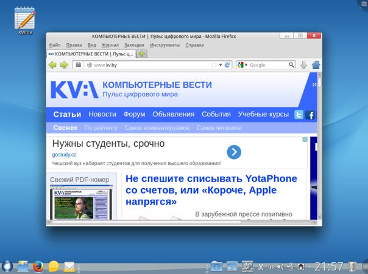The image size is (368, 274).
Task: Open the Вид menu
Action: (92, 45)
